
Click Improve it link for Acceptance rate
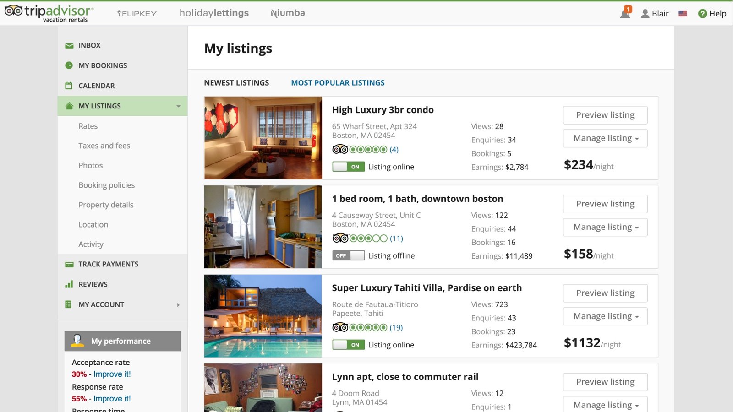click(x=112, y=374)
